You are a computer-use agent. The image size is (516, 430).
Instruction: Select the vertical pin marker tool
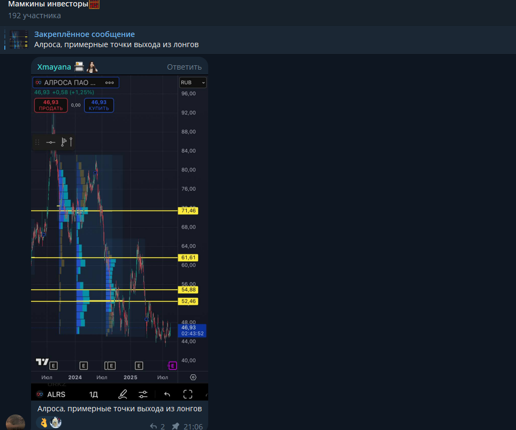[71, 142]
